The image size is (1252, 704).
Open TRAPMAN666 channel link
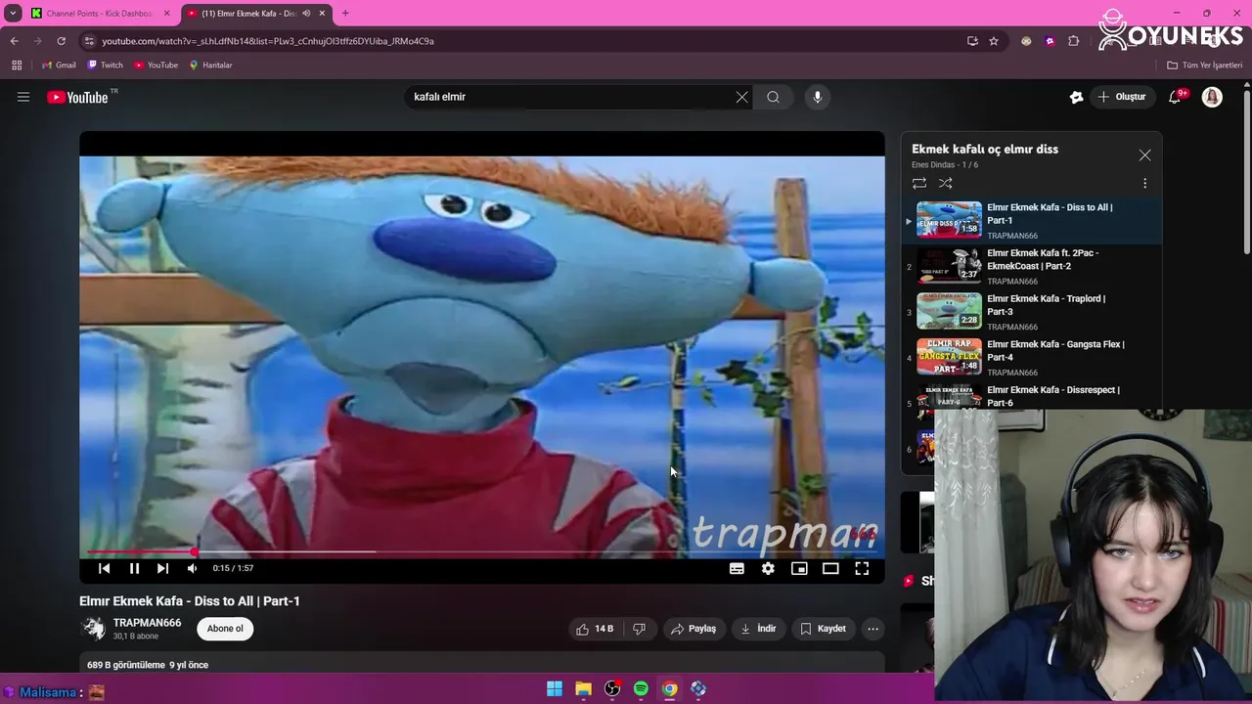[x=147, y=623]
